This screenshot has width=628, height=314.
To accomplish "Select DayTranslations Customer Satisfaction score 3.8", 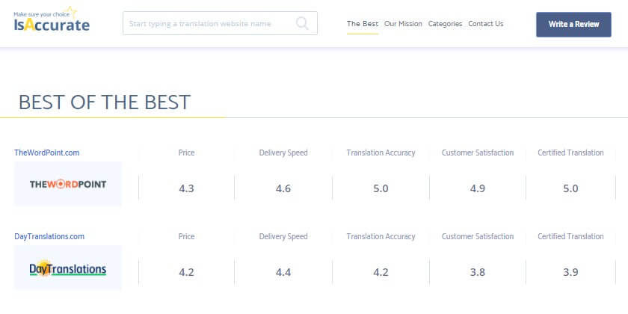I will point(478,272).
